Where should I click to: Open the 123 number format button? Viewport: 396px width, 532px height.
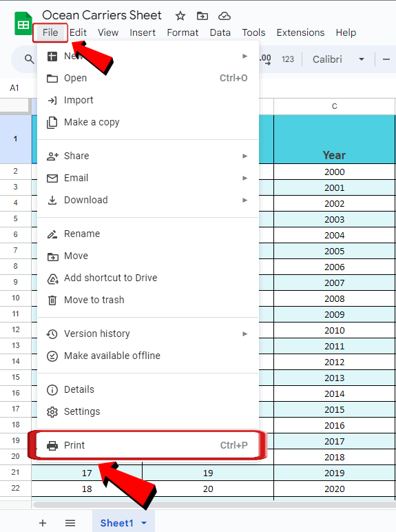[287, 59]
